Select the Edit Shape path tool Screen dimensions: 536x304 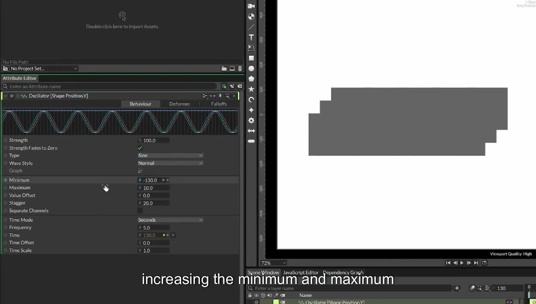click(x=251, y=48)
